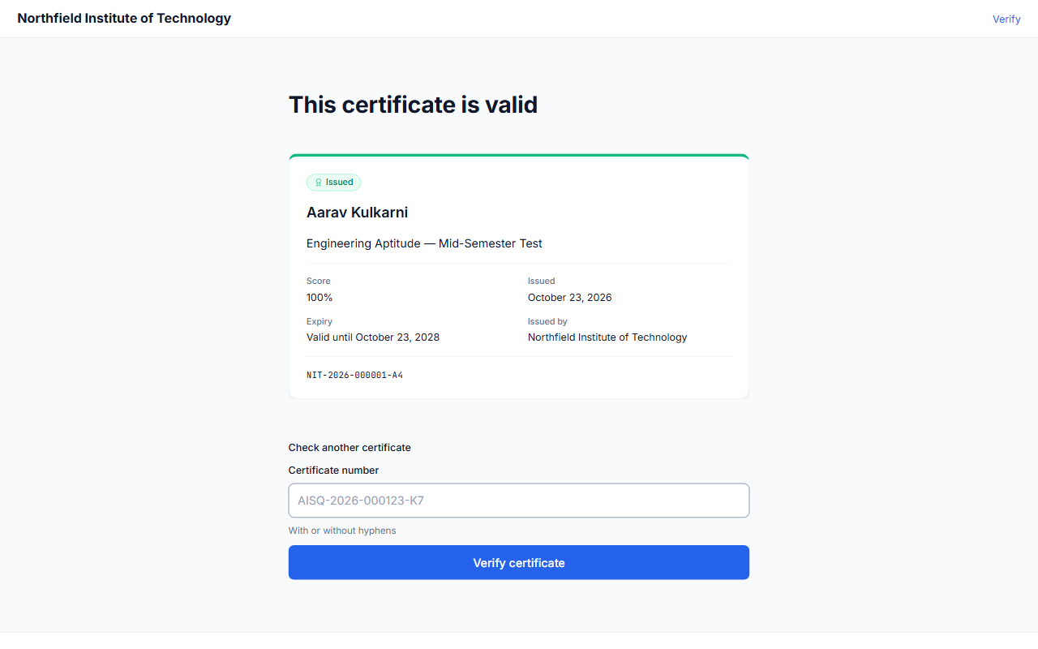
Task: Focus the Certificate number input field
Action: point(519,501)
